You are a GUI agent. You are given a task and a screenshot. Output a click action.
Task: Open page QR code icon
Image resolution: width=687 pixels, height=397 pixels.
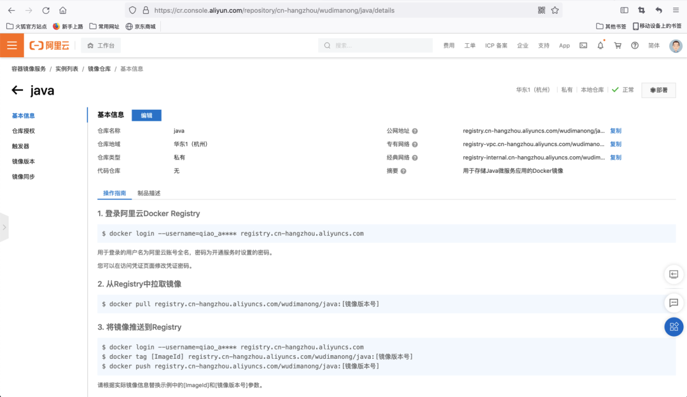point(541,10)
